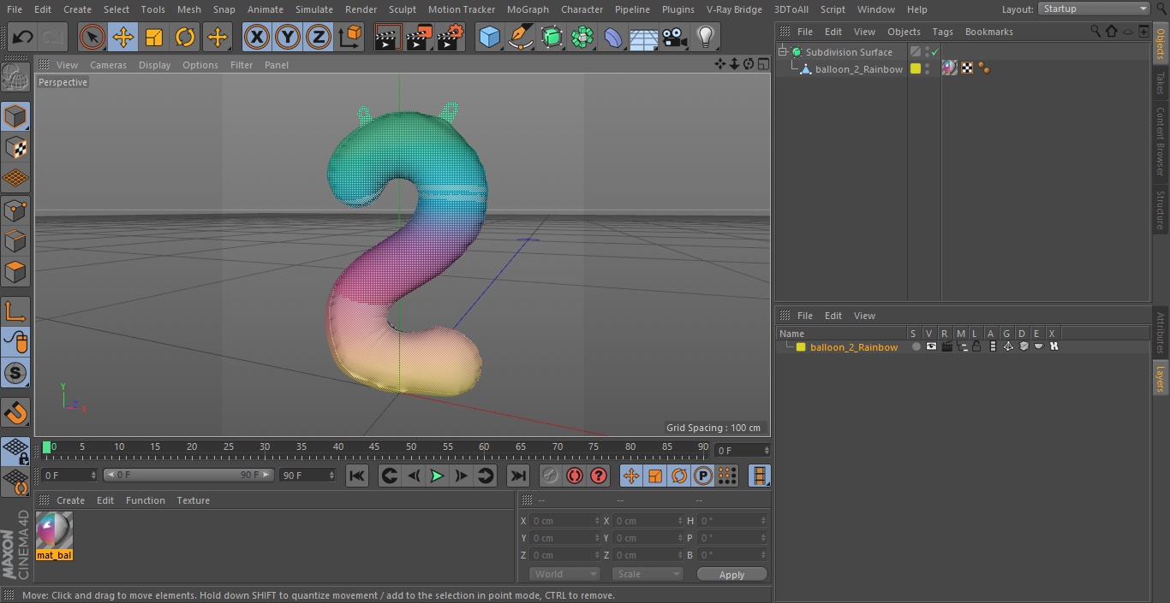
Task: Click the timeline preview range slider
Action: 188,475
